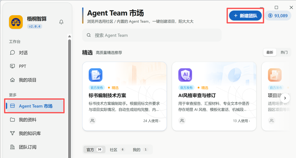Show next featured cards with the arrow
This screenshot has height=158, width=296.
coord(285,98)
